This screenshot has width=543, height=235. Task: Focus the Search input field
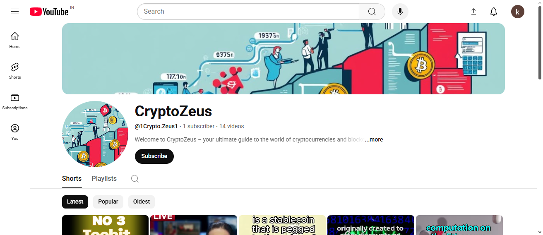point(248,12)
